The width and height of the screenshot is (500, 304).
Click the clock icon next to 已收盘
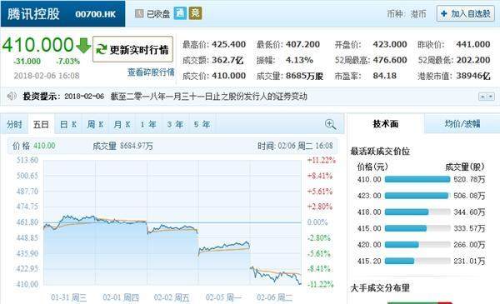click(139, 13)
